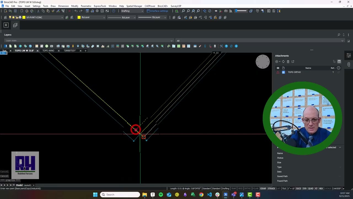Toggle POLAR tracking in status bar
Screen dimensions: 353x199
point(255,188)
